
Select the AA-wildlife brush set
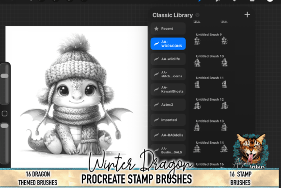(168, 59)
